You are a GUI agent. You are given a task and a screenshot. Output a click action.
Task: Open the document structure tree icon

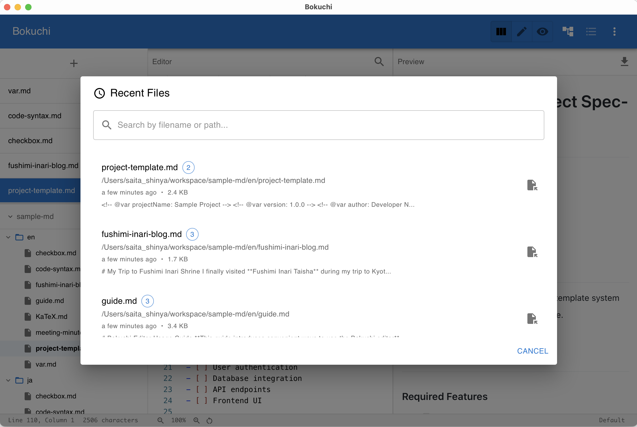click(568, 31)
